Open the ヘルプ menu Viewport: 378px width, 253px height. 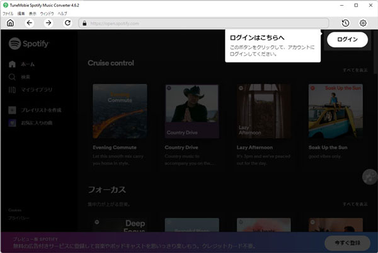[x=62, y=13]
